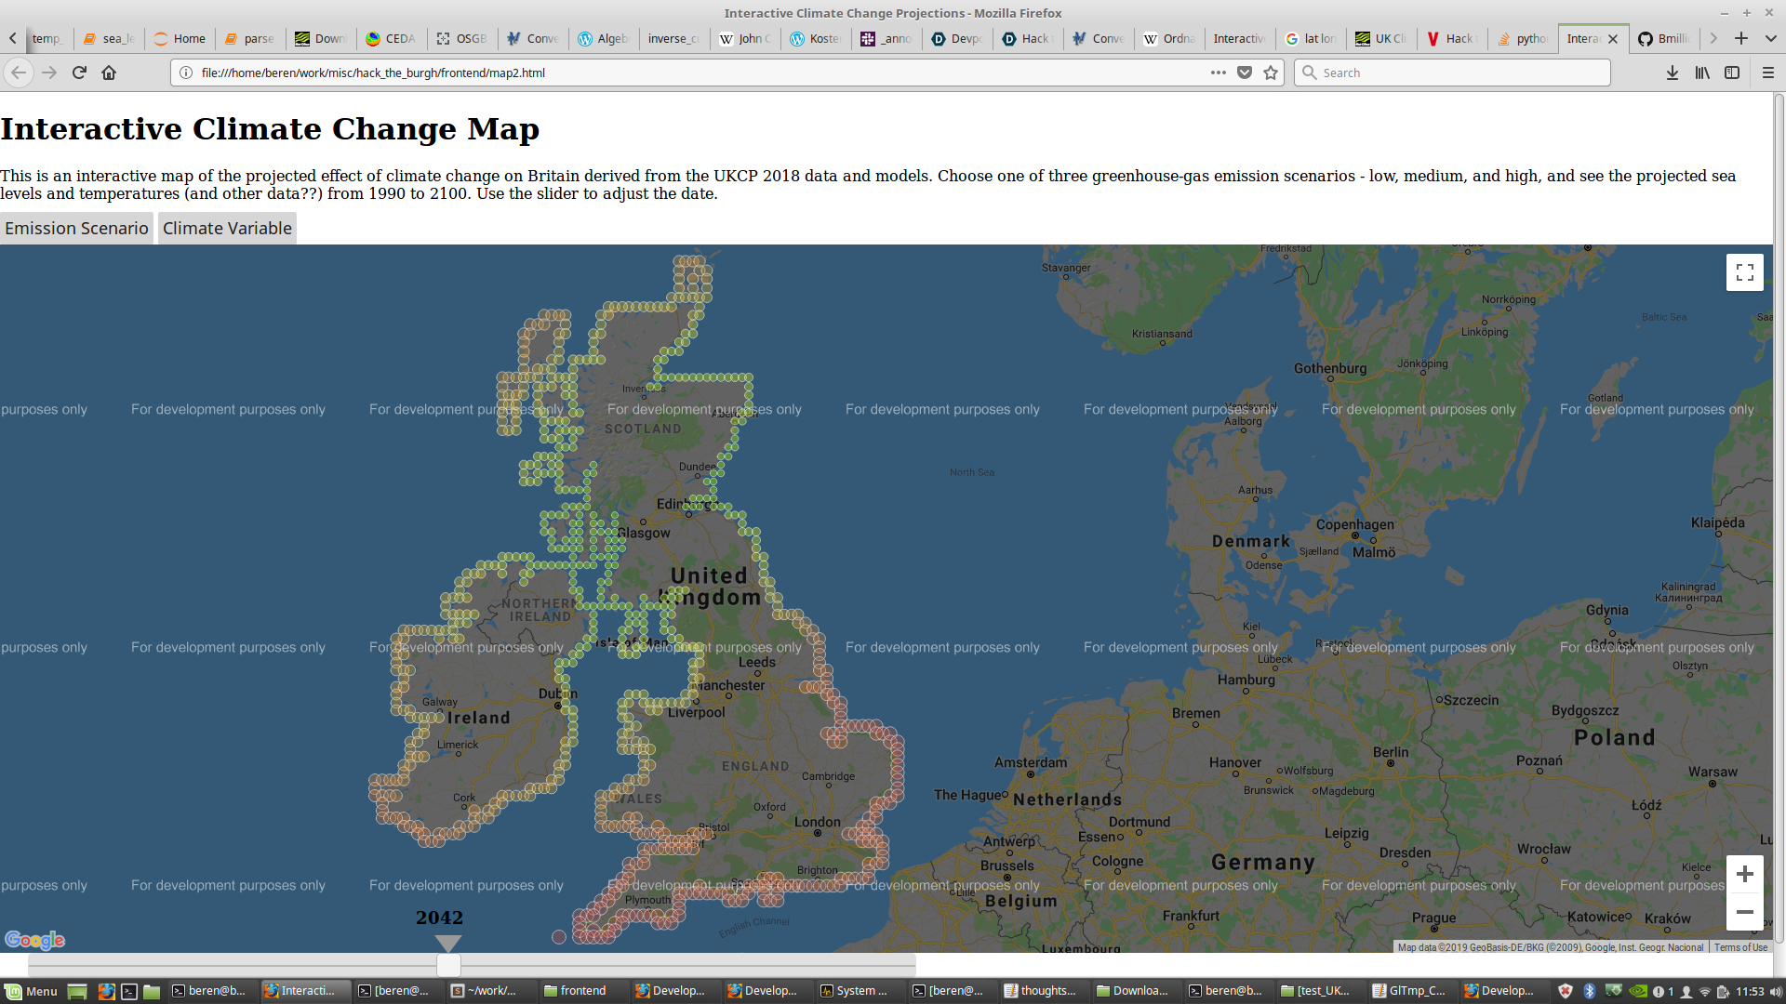The height and width of the screenshot is (1004, 1786).
Task: Open Firefox downloads panel
Action: click(1672, 73)
